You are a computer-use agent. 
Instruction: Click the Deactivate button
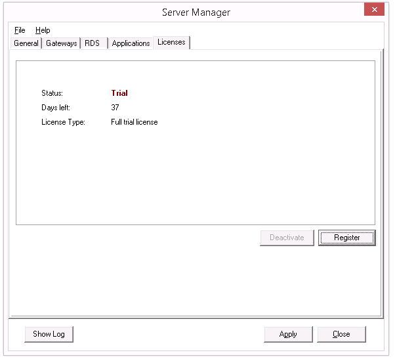(287, 238)
